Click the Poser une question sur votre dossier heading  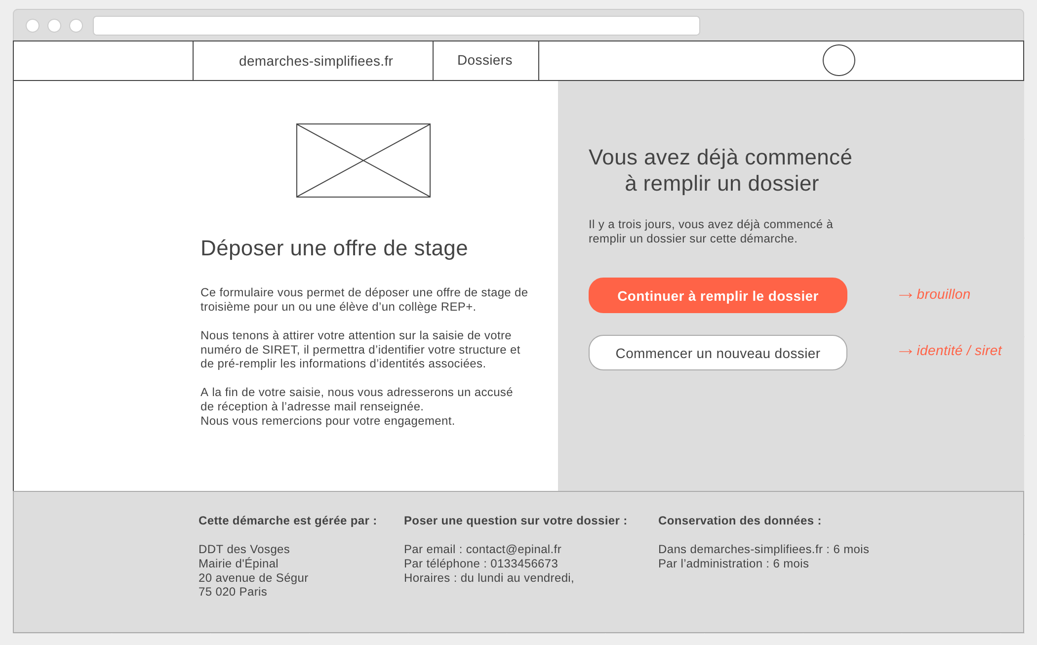coord(515,521)
